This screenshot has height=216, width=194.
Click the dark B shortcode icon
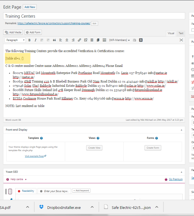141,40
